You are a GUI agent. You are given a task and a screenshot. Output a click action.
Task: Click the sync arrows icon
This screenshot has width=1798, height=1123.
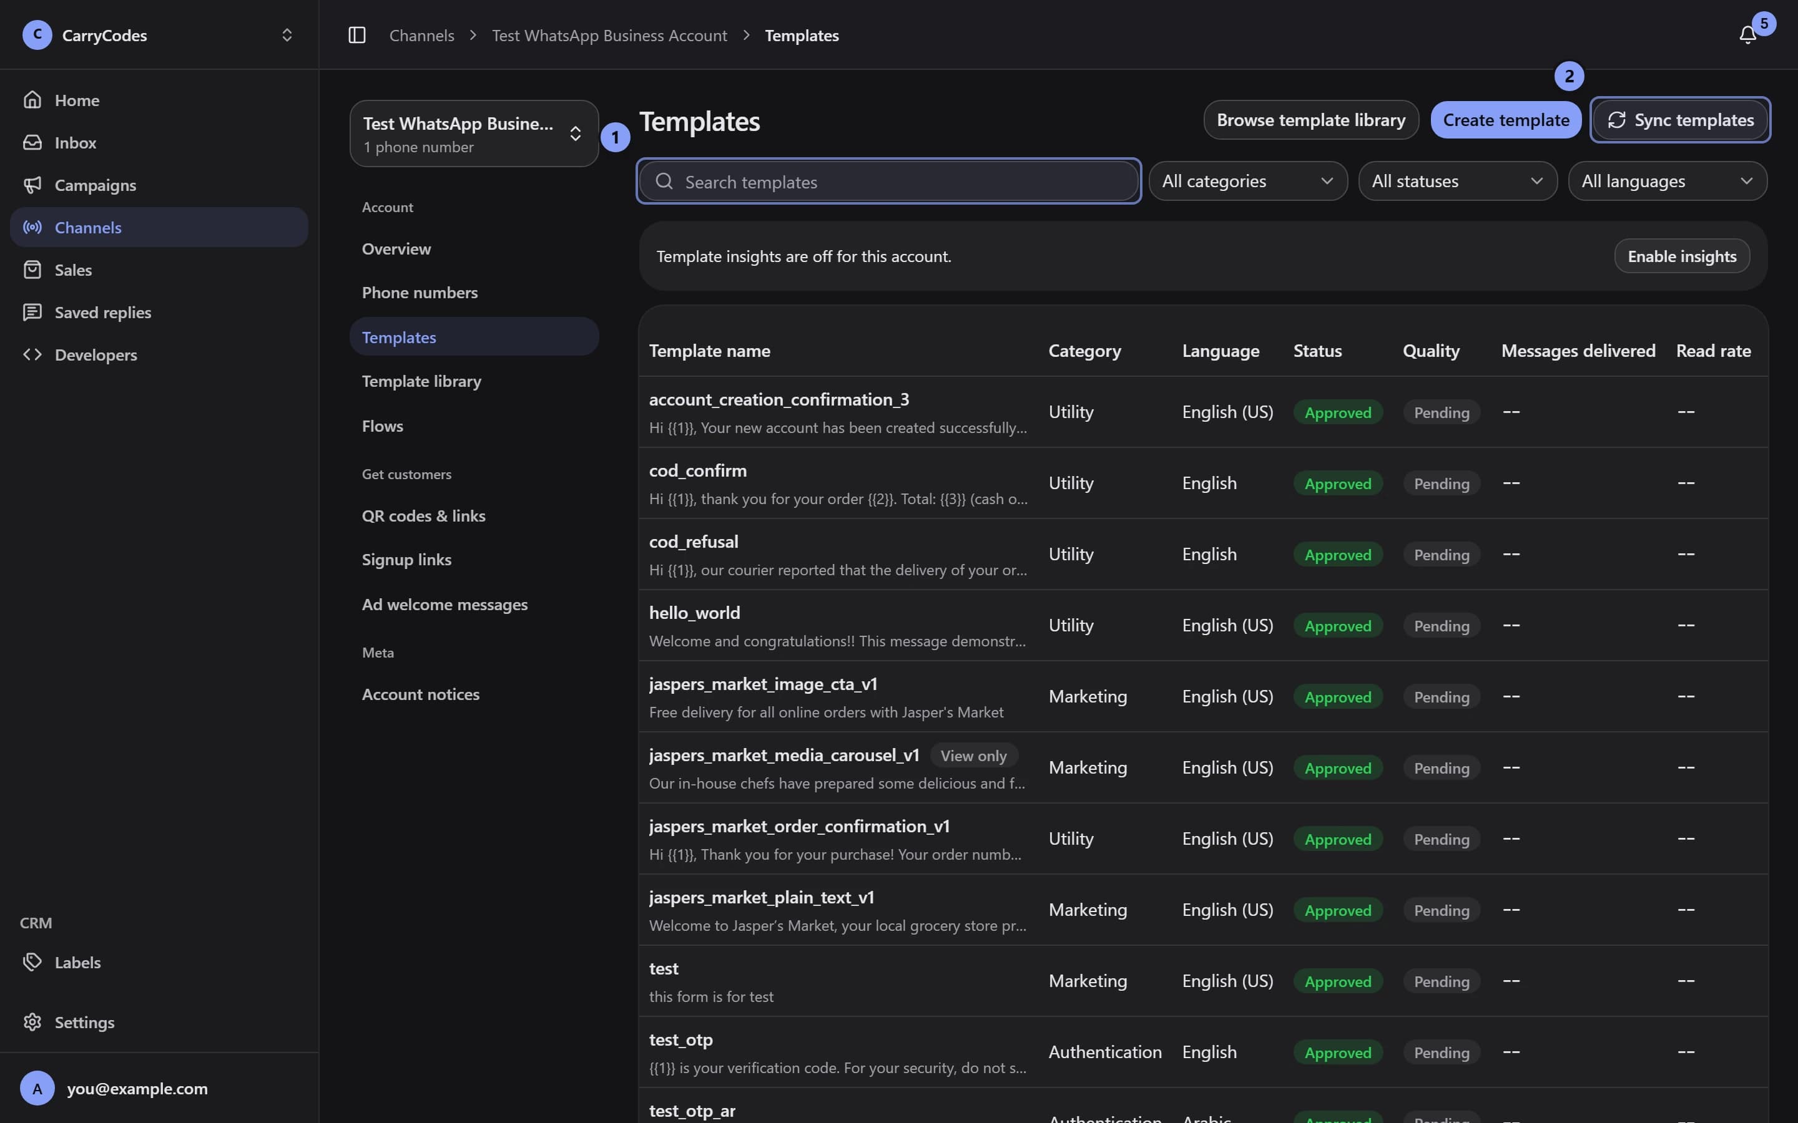pos(1617,120)
